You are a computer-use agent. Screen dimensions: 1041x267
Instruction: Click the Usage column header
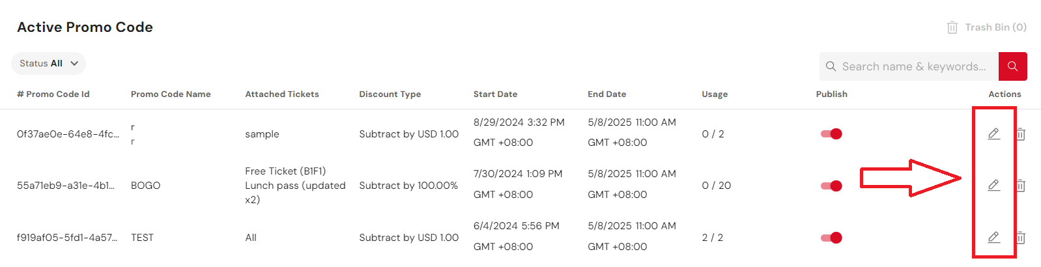(715, 94)
